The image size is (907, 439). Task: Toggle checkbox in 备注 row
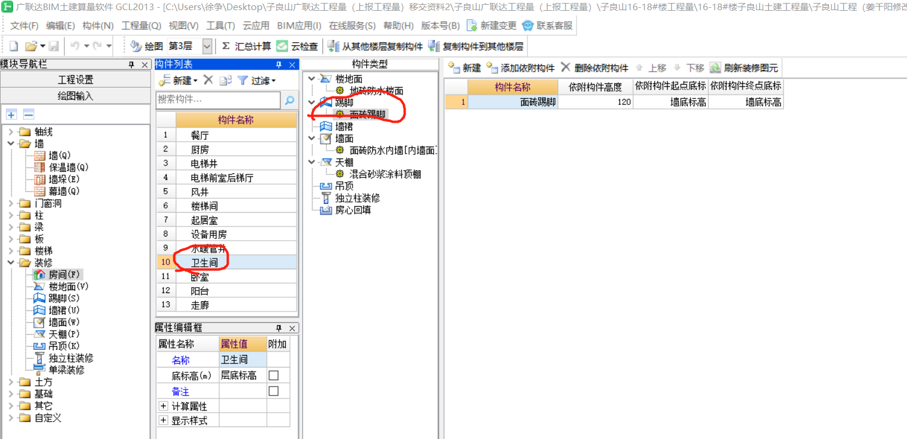(273, 391)
